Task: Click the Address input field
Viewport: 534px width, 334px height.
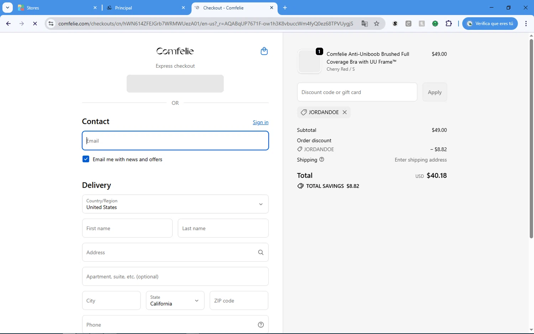Action: [175, 252]
